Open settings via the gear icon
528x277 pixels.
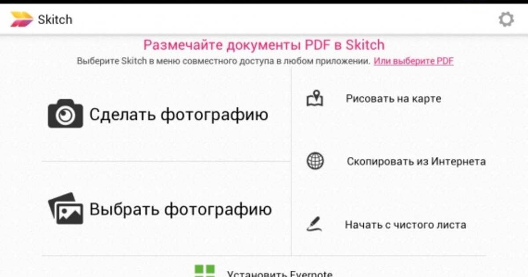506,19
